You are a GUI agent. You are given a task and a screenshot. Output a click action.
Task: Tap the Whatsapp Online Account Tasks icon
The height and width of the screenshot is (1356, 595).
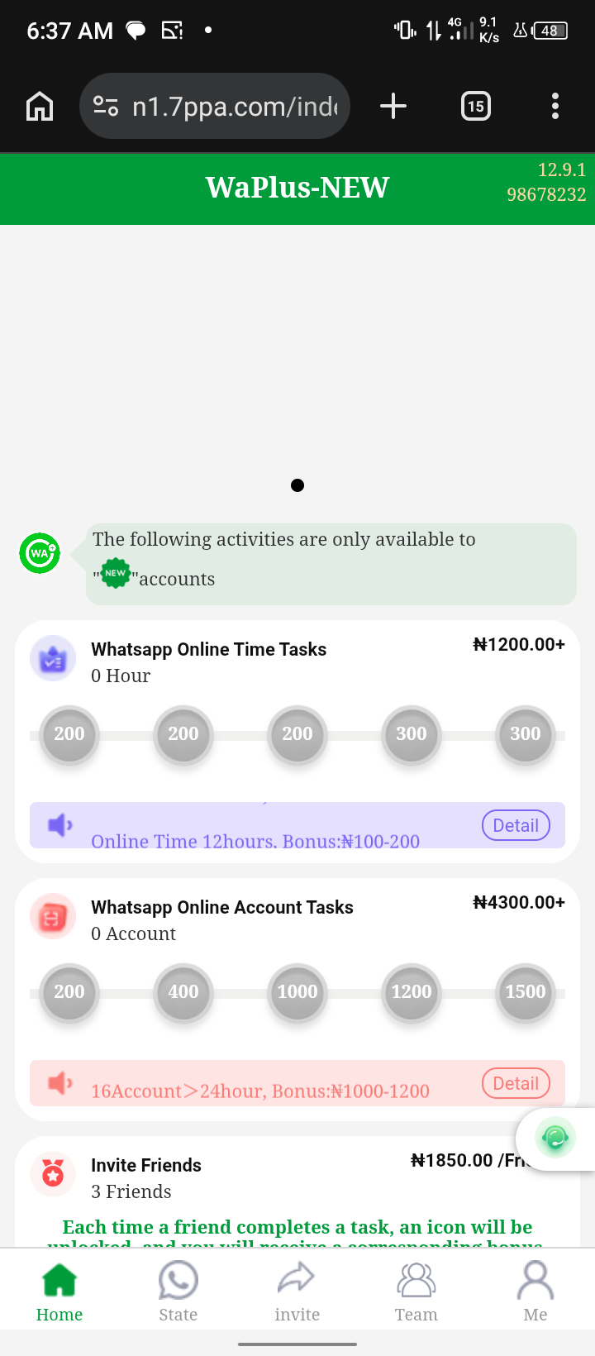point(53,917)
